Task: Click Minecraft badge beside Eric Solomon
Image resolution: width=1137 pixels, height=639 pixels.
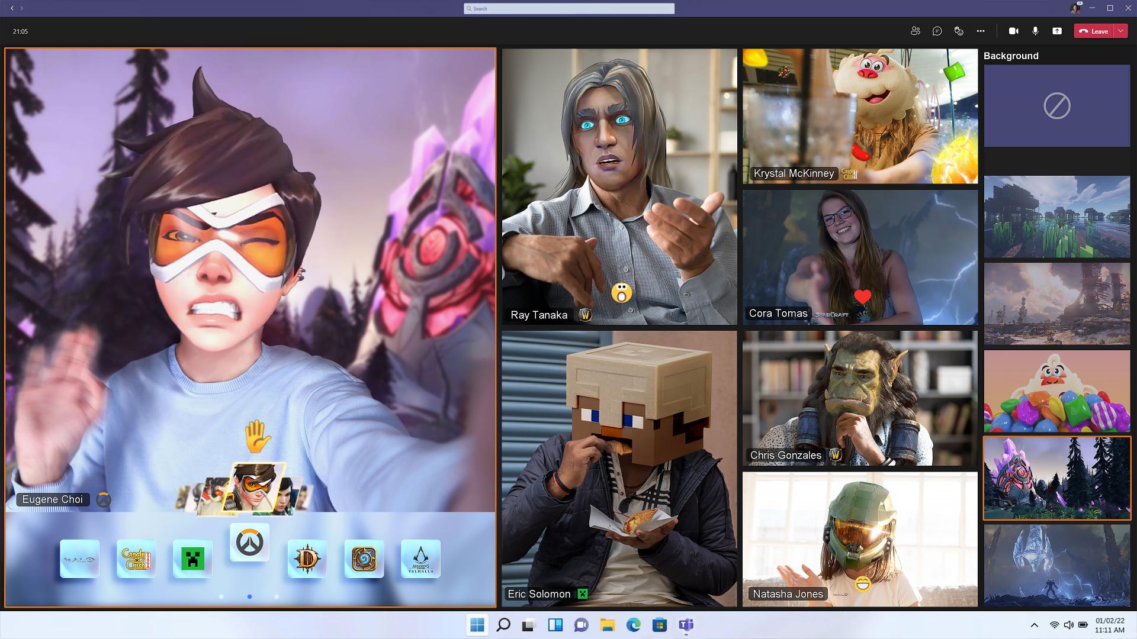Action: [583, 594]
